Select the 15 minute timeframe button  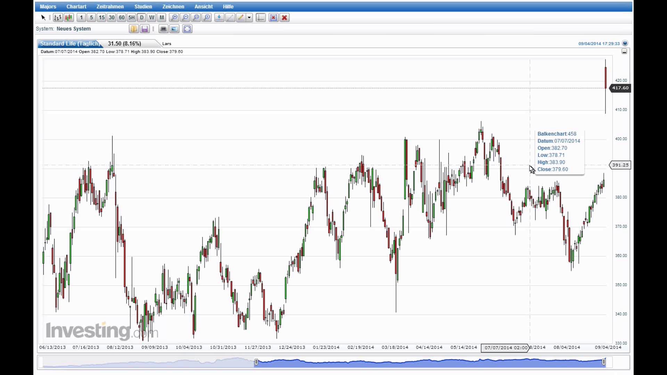pos(101,17)
